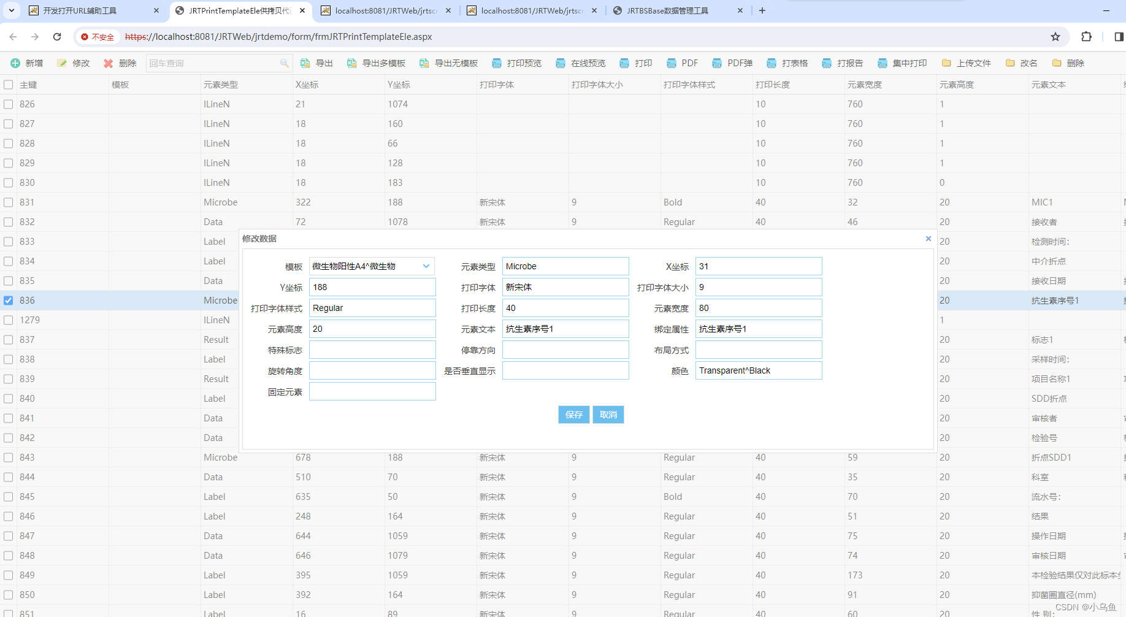Click the 在线预览 online preview icon
Viewport: 1126px width, 617px height.
tap(561, 63)
